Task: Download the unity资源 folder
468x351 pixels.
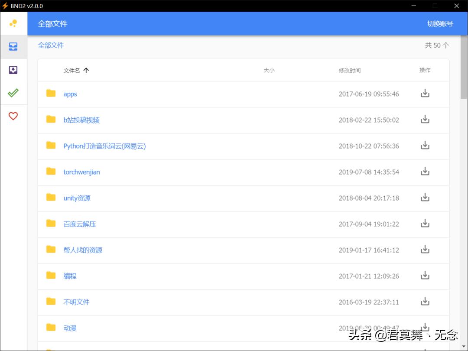Action: click(425, 198)
